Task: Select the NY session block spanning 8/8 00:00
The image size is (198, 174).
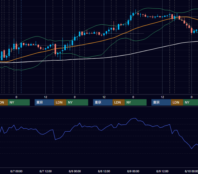Action: click(77, 102)
